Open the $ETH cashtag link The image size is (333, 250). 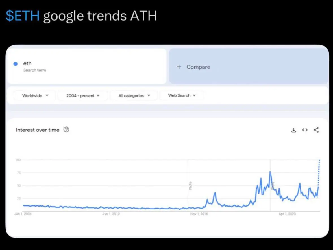(x=23, y=16)
